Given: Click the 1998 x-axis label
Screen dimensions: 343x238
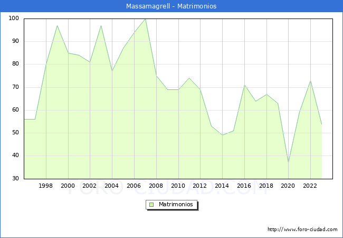Looking at the screenshot, I should pyautogui.click(x=46, y=186).
